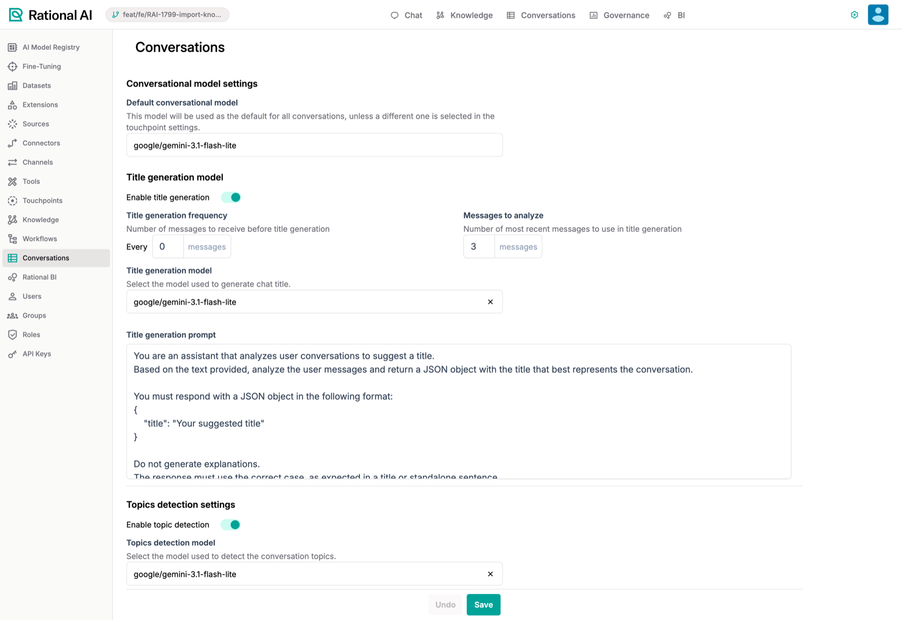Go to the Chat top navigation item
The image size is (902, 620).
click(406, 15)
